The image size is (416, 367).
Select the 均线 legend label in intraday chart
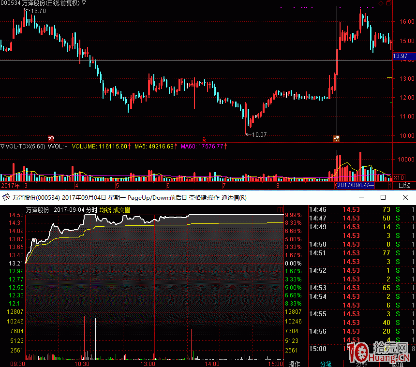click(x=105, y=210)
